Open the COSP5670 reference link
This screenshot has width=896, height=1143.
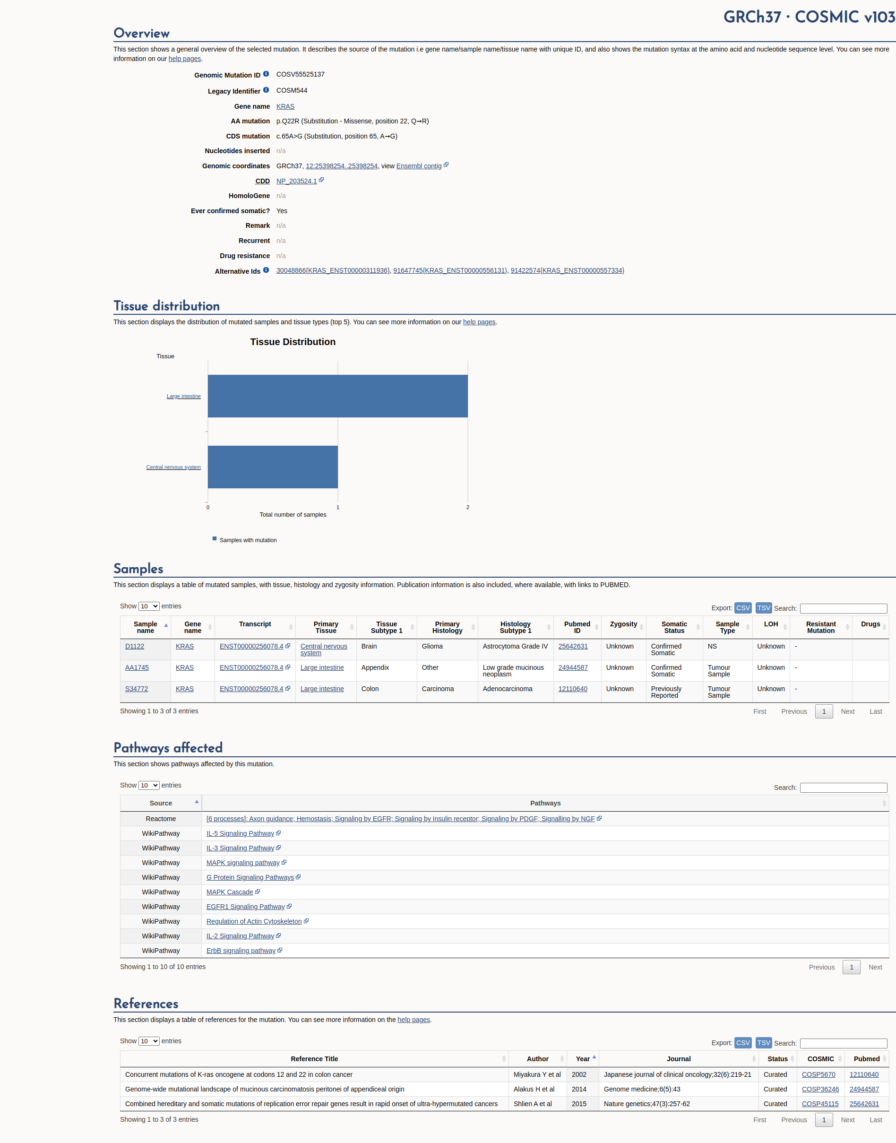[818, 1075]
